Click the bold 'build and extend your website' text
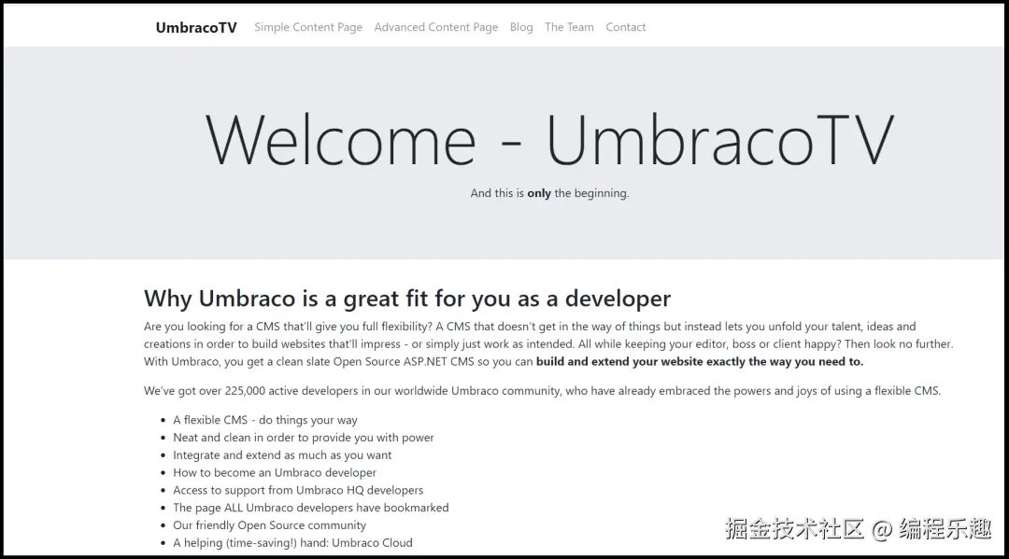This screenshot has height=559, width=1009. pyautogui.click(x=700, y=361)
